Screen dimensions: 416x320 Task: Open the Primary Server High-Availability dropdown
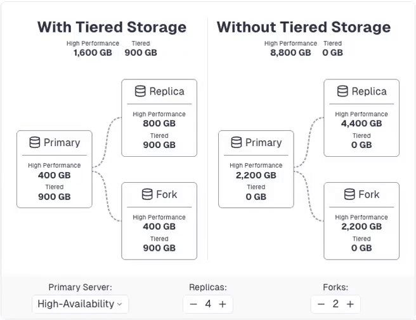(x=80, y=304)
